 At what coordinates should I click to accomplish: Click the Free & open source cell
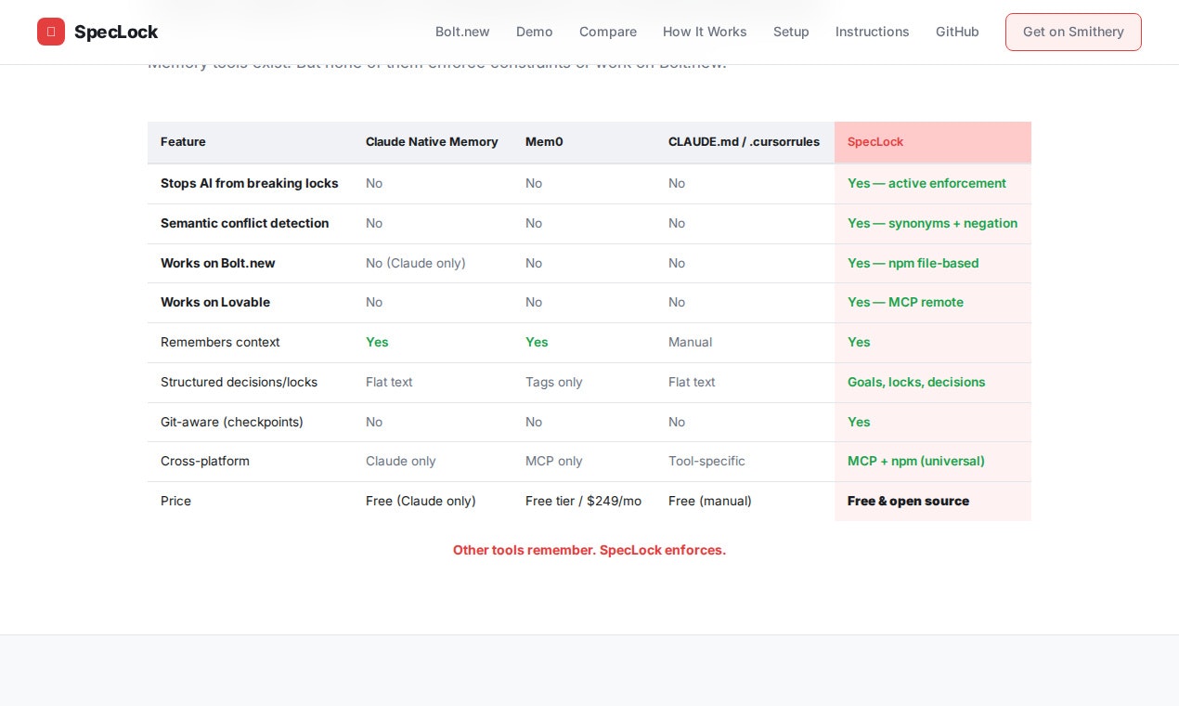[908, 501]
